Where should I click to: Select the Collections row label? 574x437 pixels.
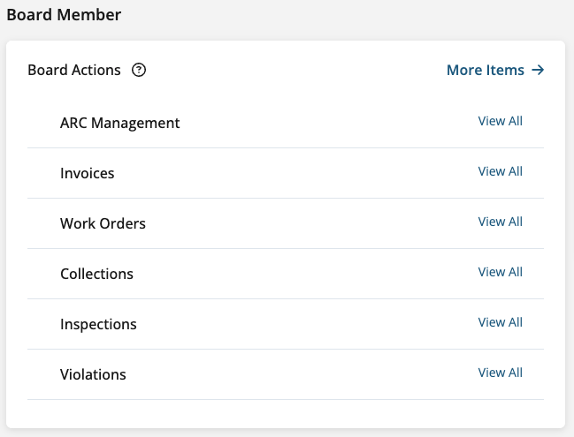[x=96, y=275]
